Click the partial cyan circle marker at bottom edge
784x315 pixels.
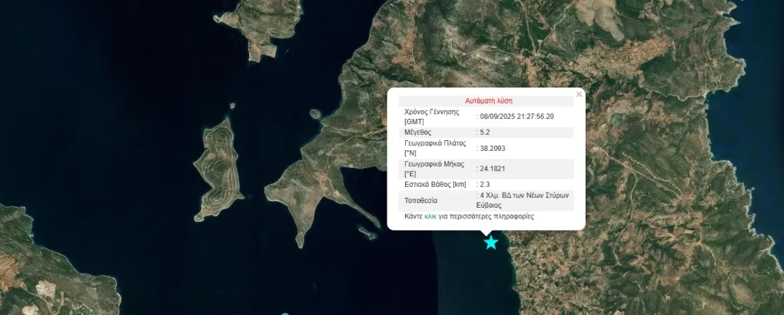coord(285,313)
